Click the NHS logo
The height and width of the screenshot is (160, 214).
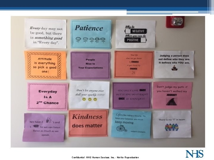(194, 154)
